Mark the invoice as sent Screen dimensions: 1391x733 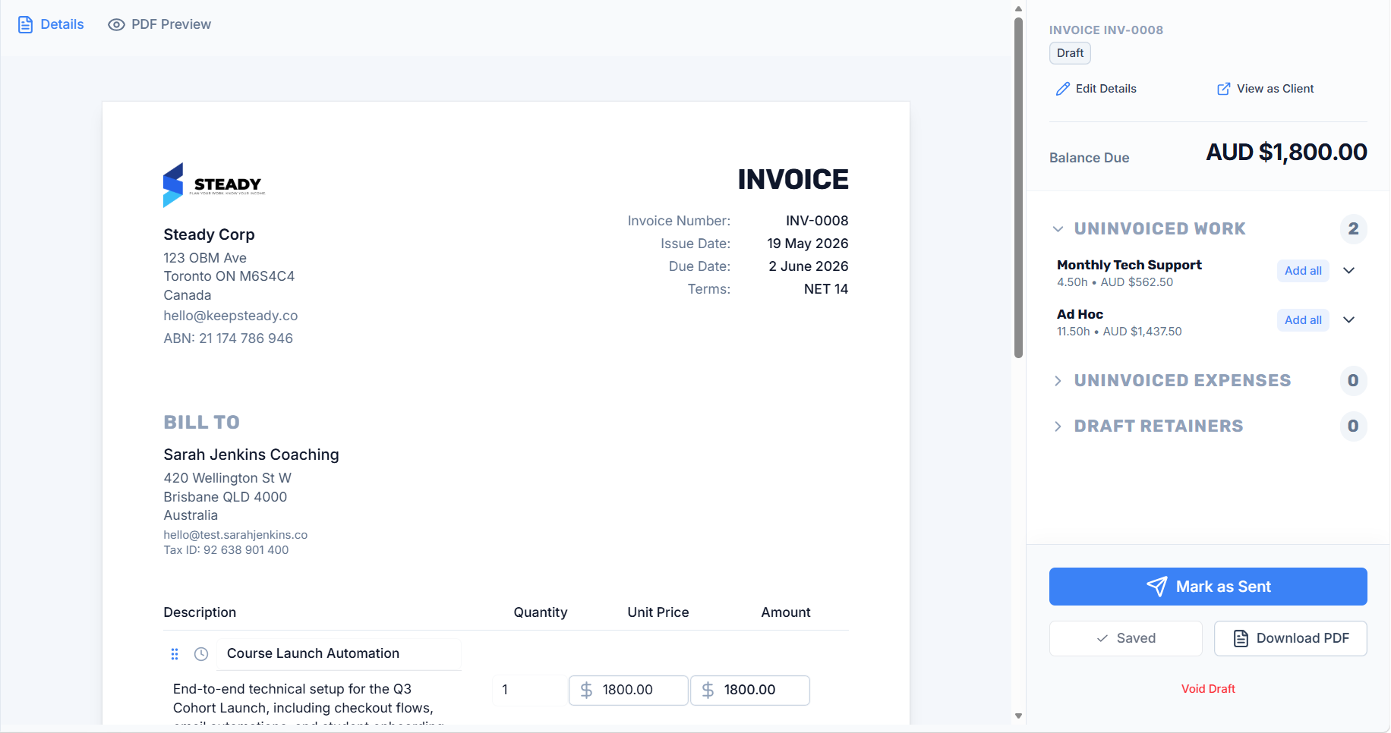pyautogui.click(x=1208, y=587)
